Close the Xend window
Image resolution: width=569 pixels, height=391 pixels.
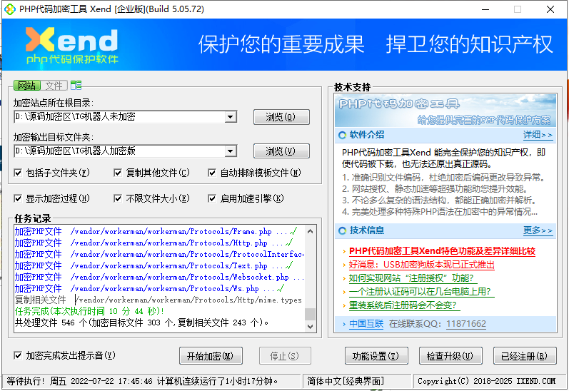click(550, 9)
